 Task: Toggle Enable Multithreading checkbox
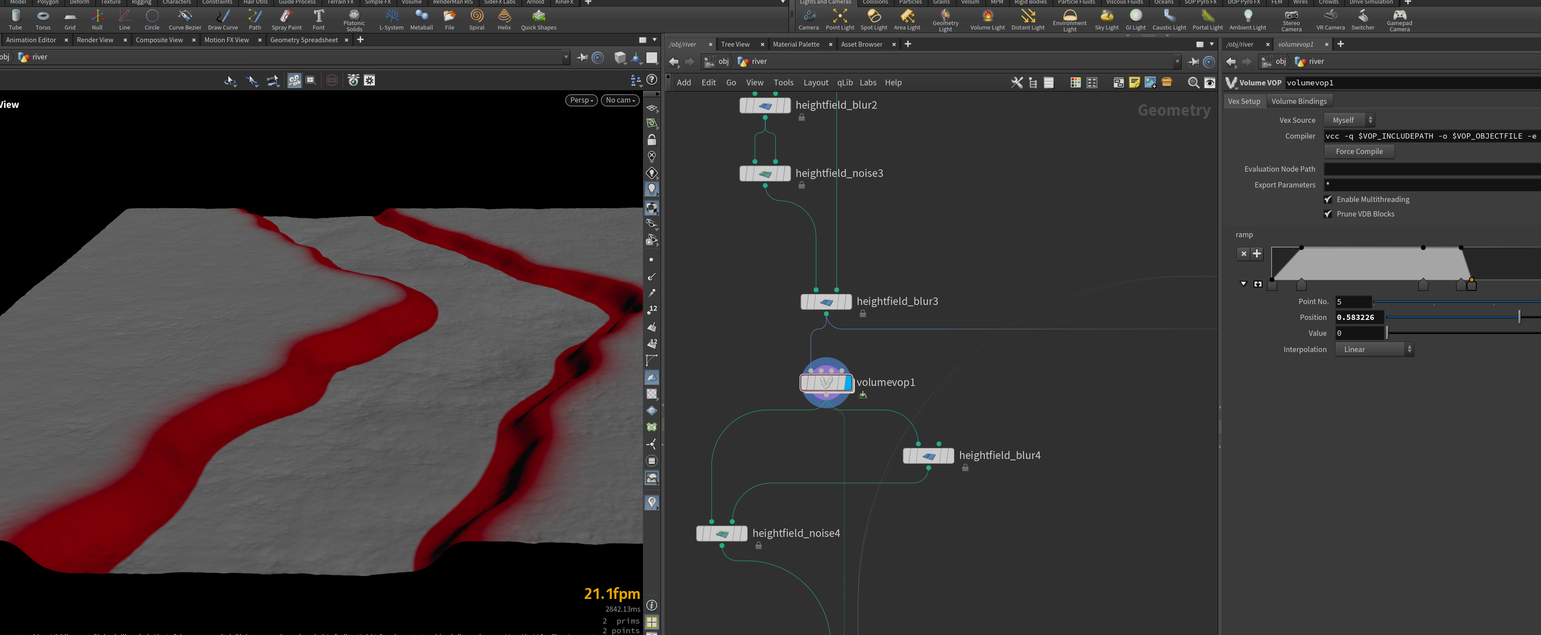(x=1327, y=199)
